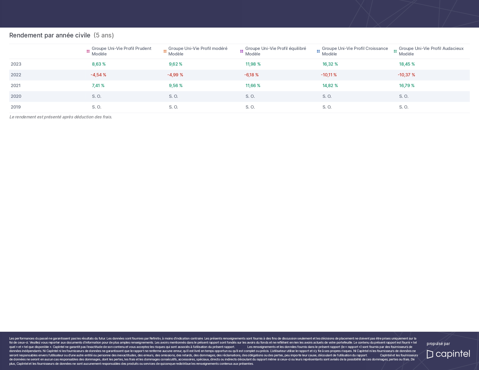Screen dimensions: 479x370
Task: Click S. O. for Profil Audacieux in 2020
Action: [404, 96]
